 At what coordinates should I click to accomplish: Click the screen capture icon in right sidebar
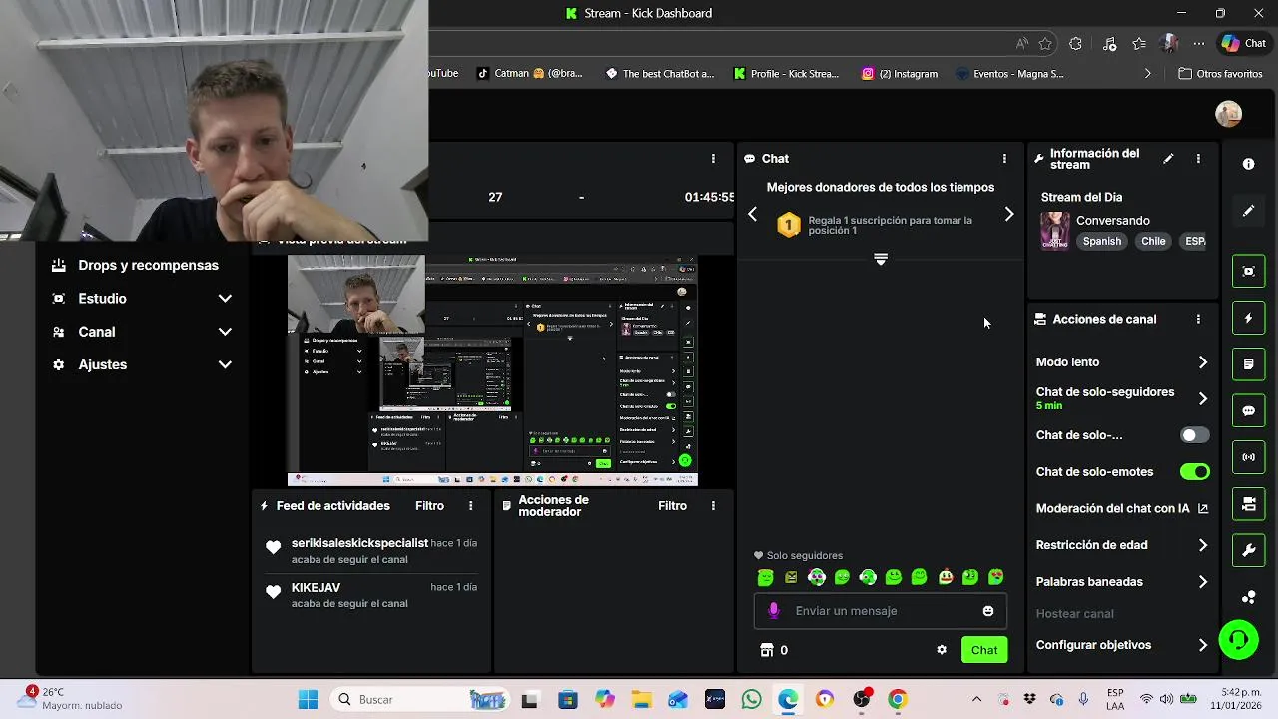(x=1248, y=272)
